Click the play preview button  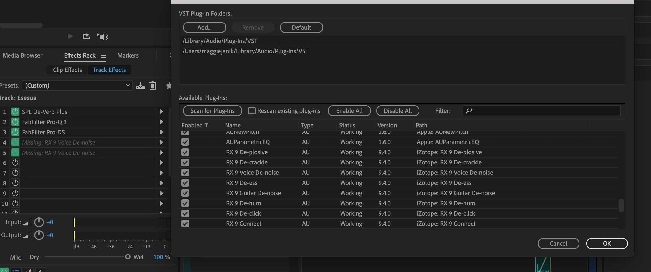click(x=70, y=36)
